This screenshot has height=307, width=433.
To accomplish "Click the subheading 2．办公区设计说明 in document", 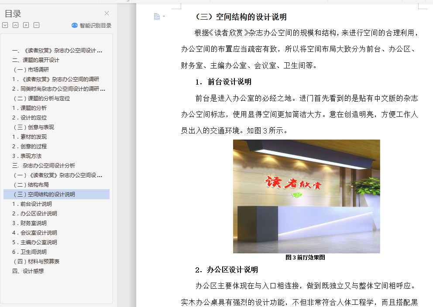I will 227,270.
